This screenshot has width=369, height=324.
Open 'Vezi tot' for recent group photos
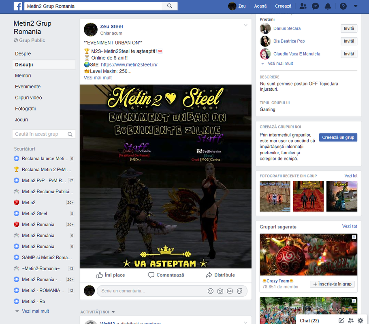point(351,176)
